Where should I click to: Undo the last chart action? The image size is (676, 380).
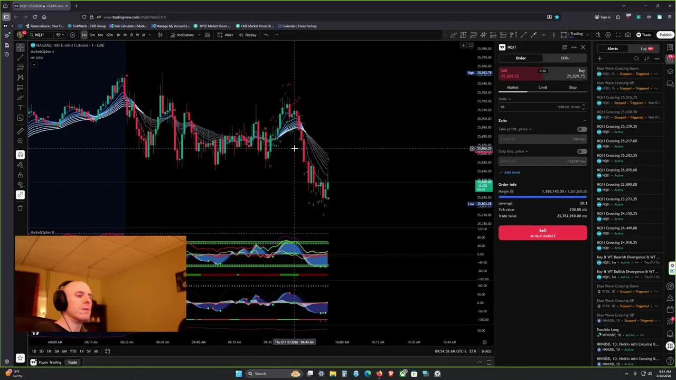click(x=266, y=35)
